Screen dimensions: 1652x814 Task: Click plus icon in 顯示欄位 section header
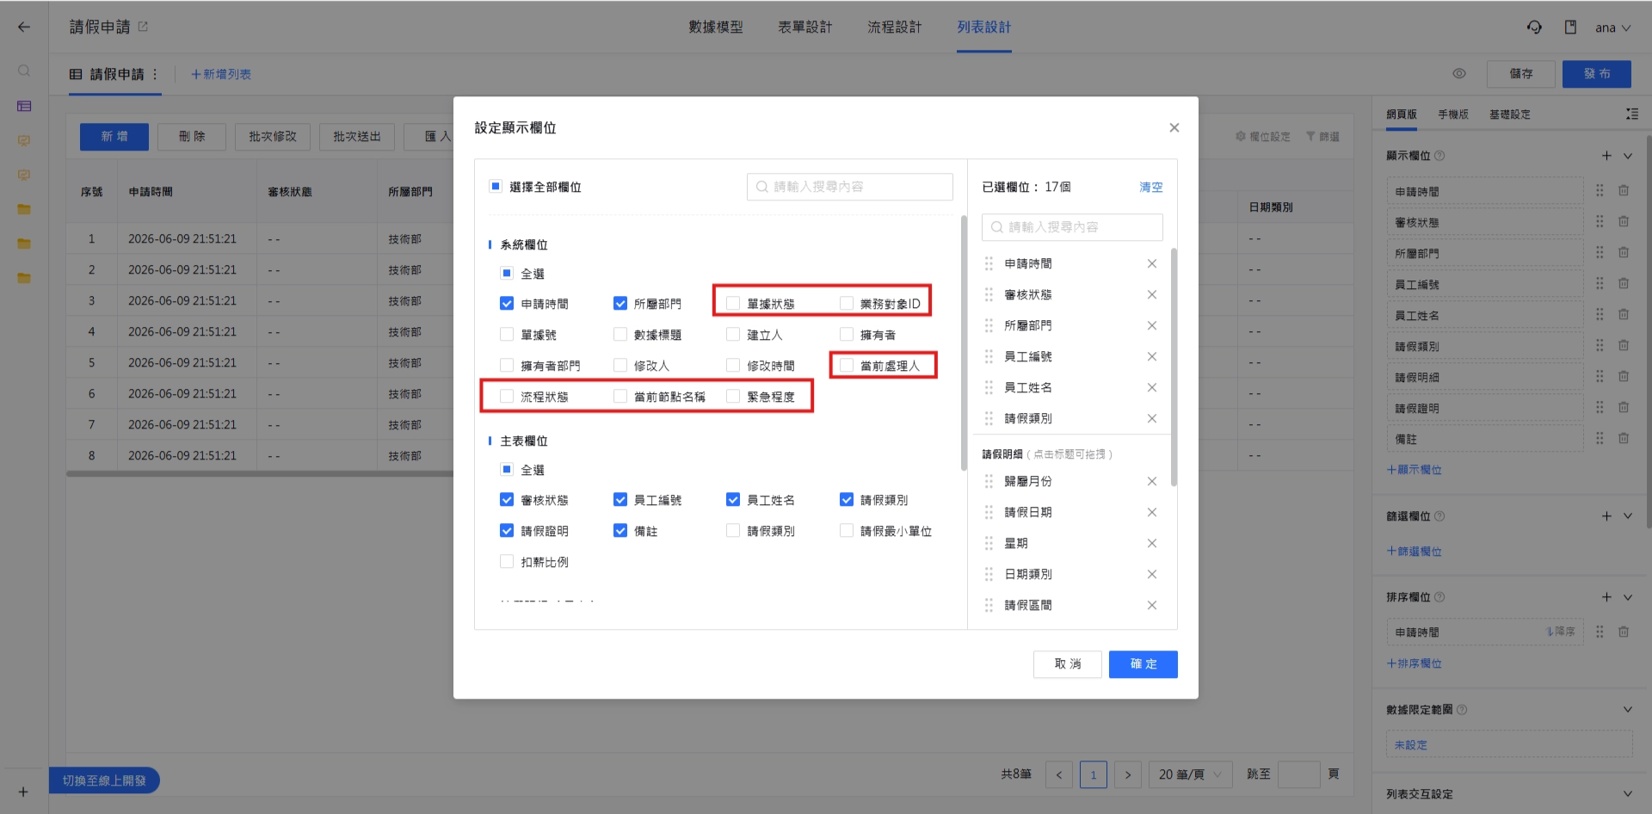(x=1606, y=156)
